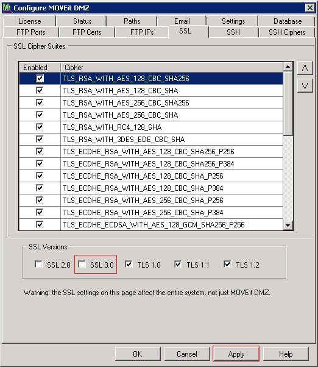Move selected cipher up with arrow button
The width and height of the screenshot is (318, 367).
click(x=305, y=68)
